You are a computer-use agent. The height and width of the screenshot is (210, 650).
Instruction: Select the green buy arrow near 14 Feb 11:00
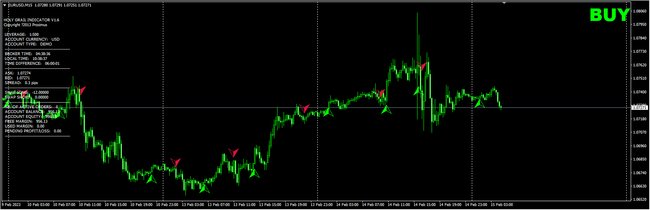click(386, 109)
